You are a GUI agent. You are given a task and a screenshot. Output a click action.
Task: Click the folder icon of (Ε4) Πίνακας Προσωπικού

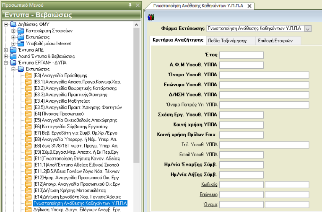click(x=29, y=114)
